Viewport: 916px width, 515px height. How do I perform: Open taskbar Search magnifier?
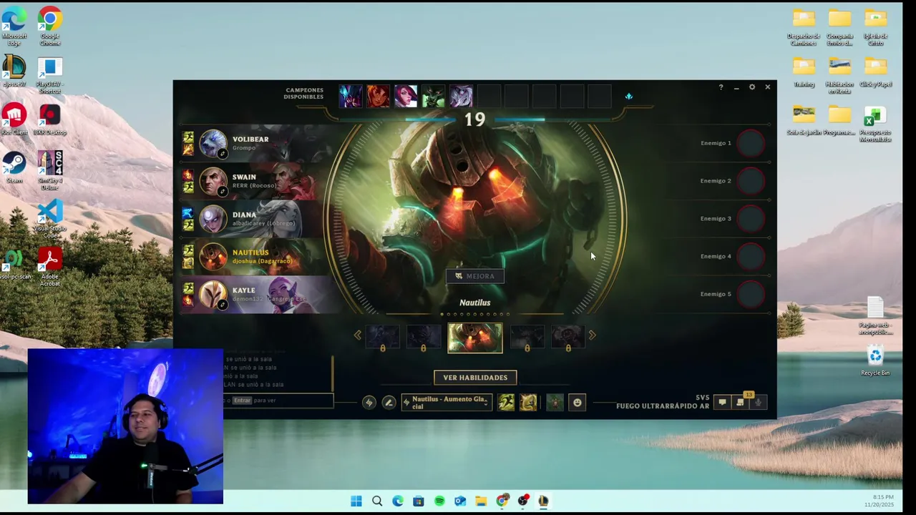[377, 501]
